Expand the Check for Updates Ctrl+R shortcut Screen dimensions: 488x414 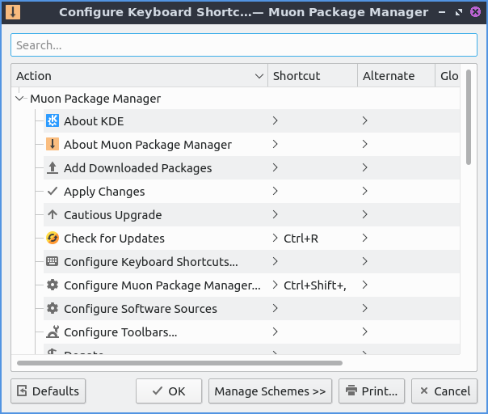click(276, 239)
